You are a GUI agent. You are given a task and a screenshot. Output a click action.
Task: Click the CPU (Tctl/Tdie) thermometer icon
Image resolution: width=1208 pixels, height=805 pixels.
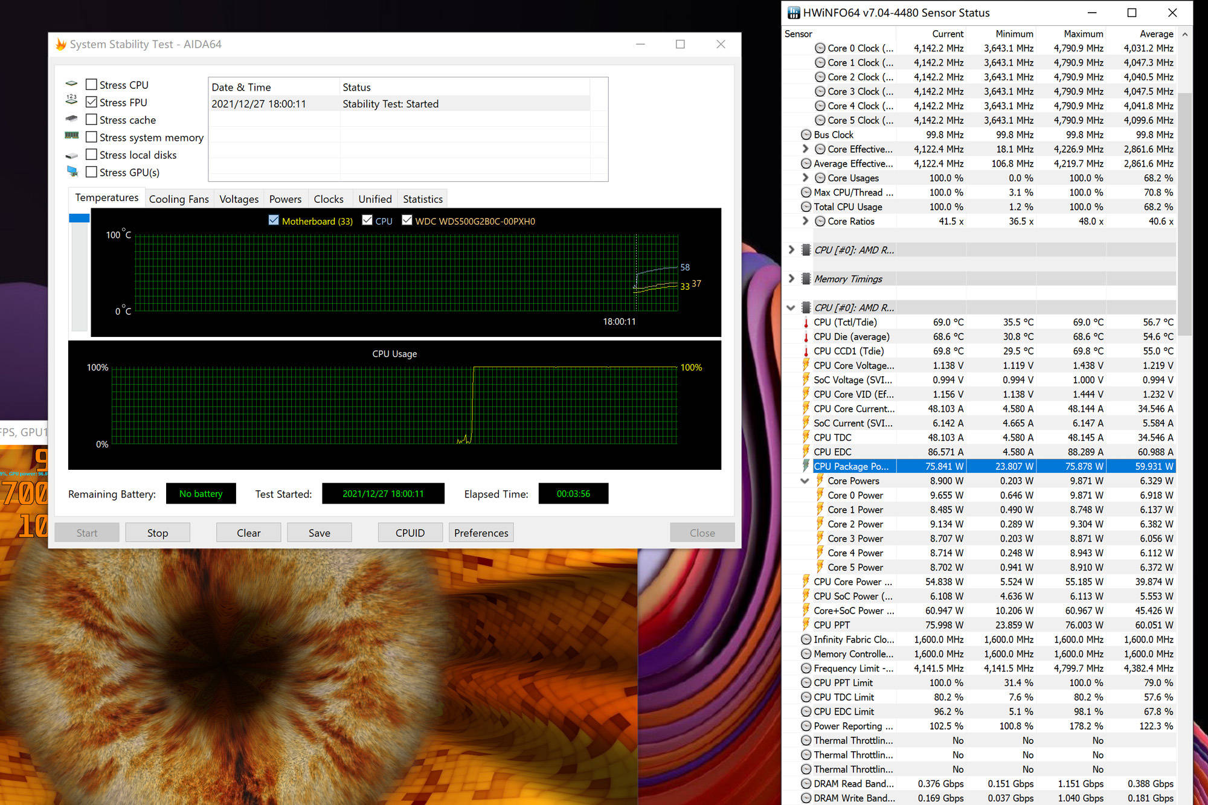point(806,322)
